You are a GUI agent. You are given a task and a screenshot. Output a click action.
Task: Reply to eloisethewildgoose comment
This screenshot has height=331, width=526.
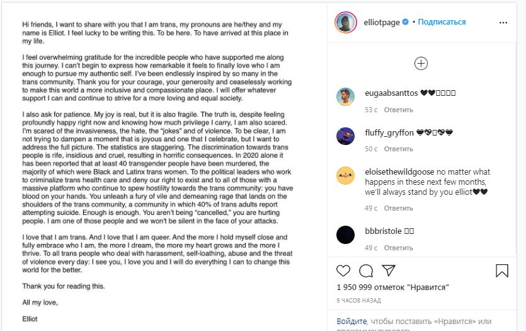[398, 208]
